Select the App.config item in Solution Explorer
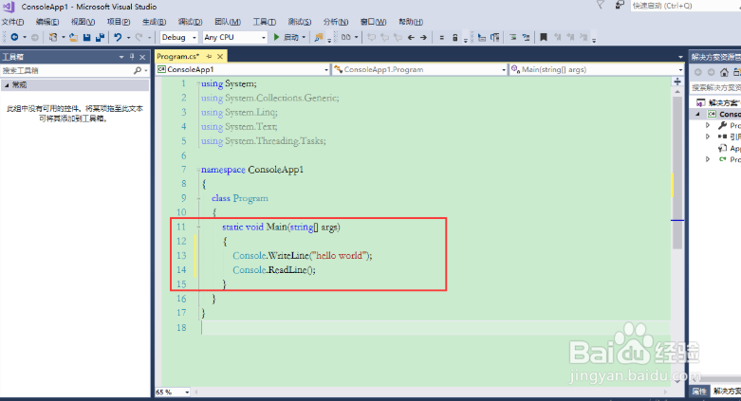Image resolution: width=741 pixels, height=401 pixels. (x=730, y=148)
